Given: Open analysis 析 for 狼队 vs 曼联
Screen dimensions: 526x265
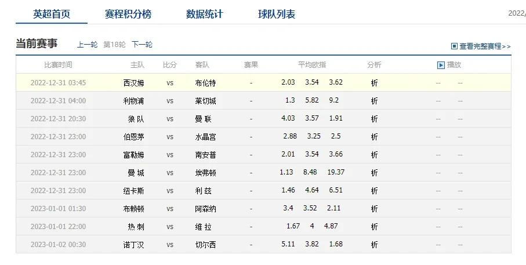Looking at the screenshot, I should 375,119.
